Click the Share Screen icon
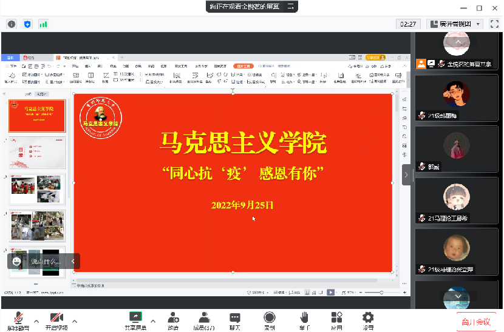Viewport: 504px width, 332px height. click(135, 318)
